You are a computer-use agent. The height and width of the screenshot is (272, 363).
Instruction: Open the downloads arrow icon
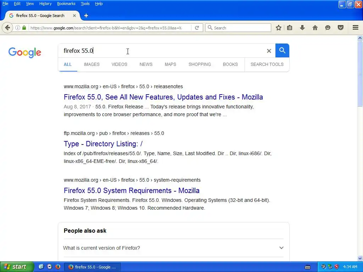(302, 28)
